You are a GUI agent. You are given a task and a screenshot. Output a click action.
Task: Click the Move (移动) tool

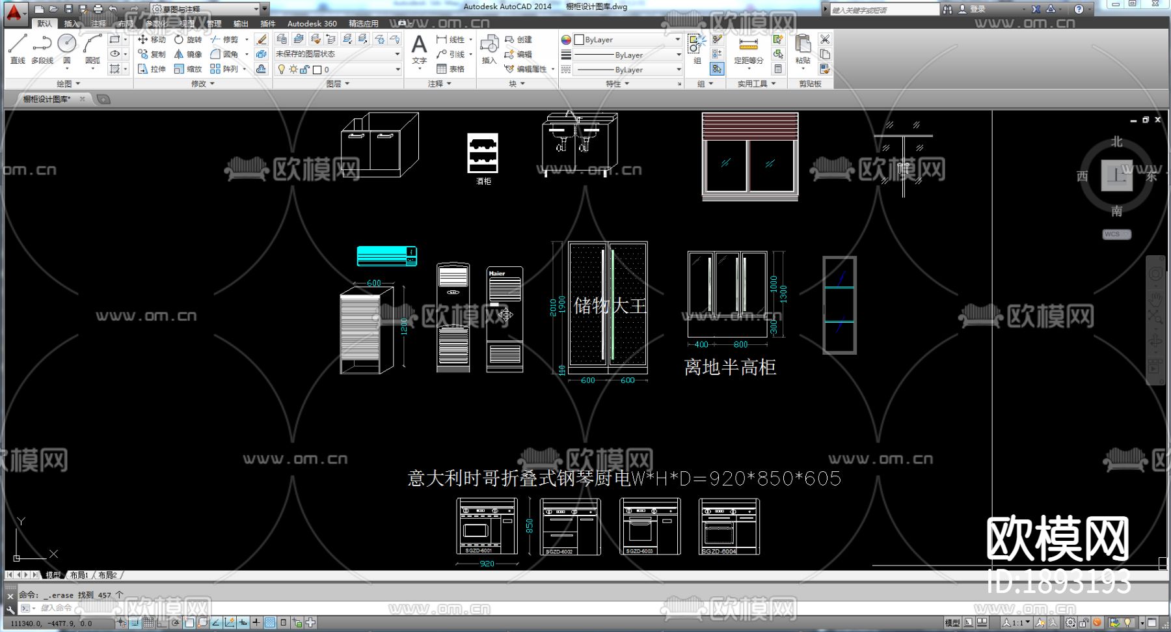pos(152,40)
